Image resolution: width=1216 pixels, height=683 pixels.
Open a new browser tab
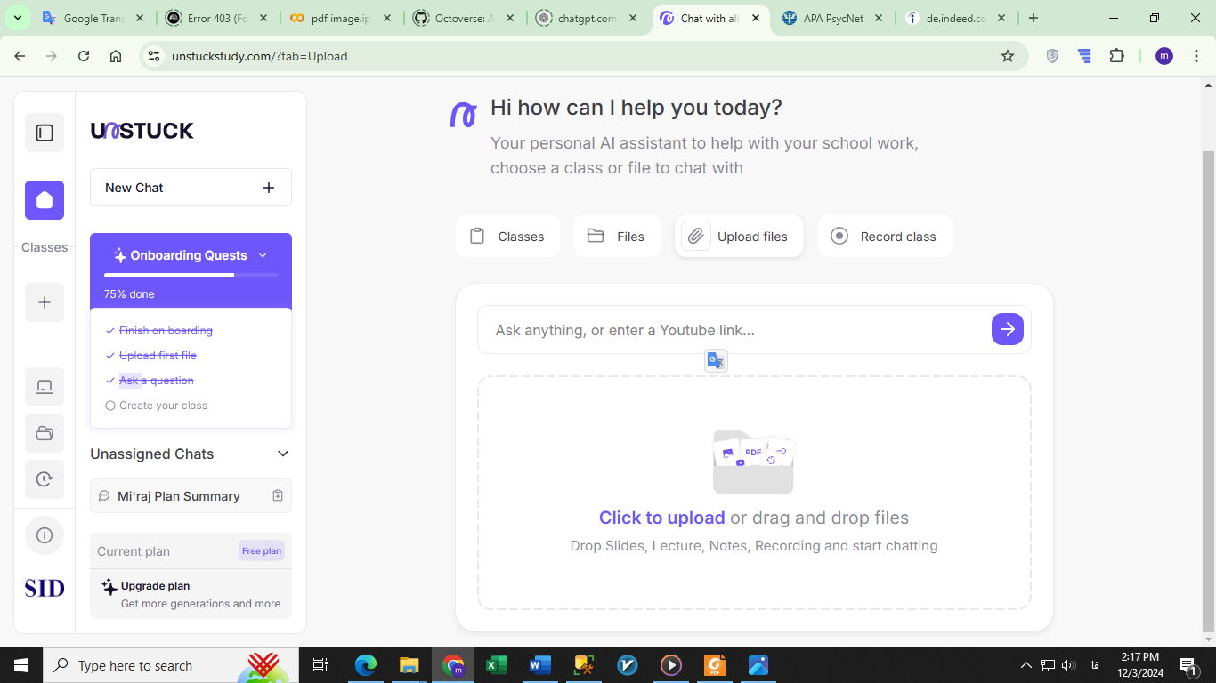point(1034,18)
